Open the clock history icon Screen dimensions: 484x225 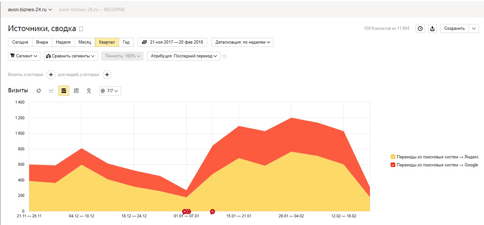coord(420,29)
